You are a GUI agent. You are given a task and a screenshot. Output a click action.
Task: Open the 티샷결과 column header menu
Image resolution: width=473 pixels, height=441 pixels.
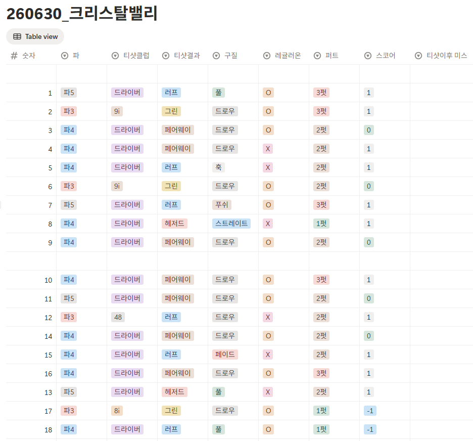click(182, 56)
